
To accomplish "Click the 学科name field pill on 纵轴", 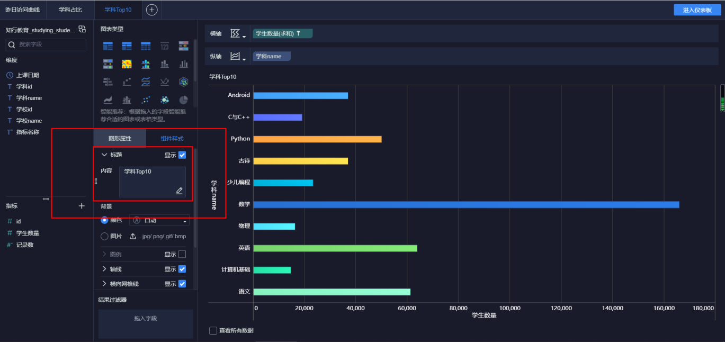I will pyautogui.click(x=272, y=56).
